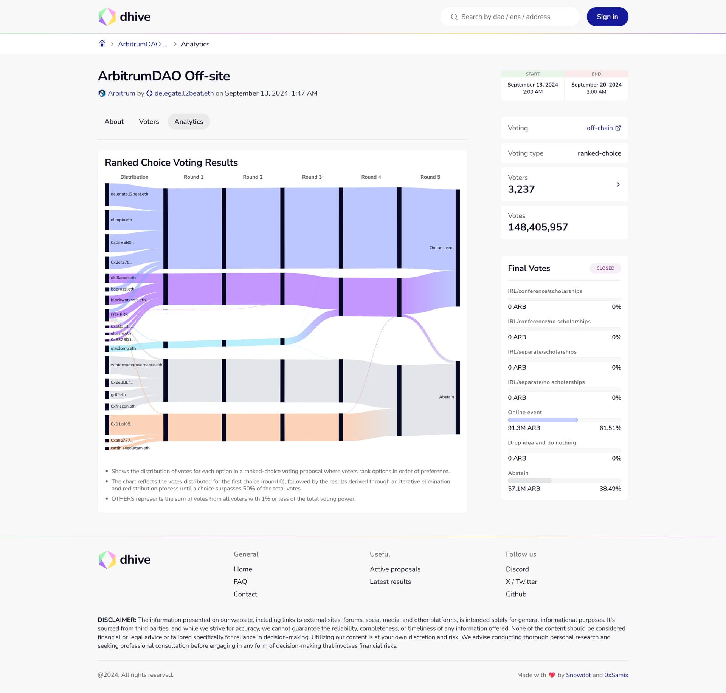Click dk3anon.eth purple node
The image size is (726, 693).
[107, 278]
